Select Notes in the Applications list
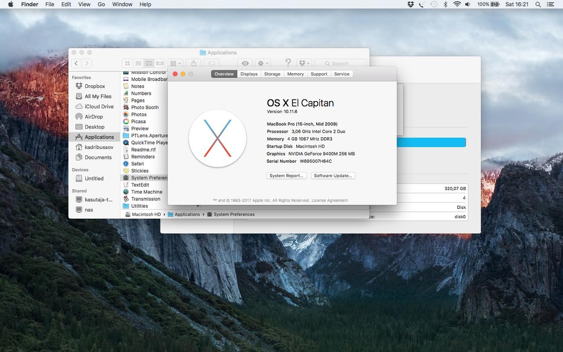This screenshot has height=352, width=563. (138, 86)
